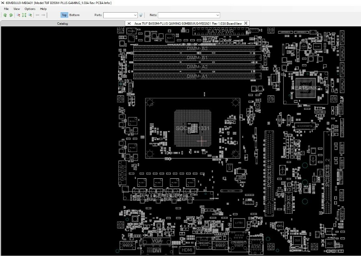
Task: Open the View menu
Action: [17, 9]
